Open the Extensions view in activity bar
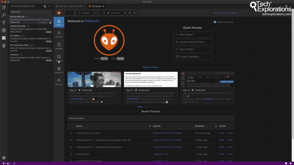 click(4, 38)
